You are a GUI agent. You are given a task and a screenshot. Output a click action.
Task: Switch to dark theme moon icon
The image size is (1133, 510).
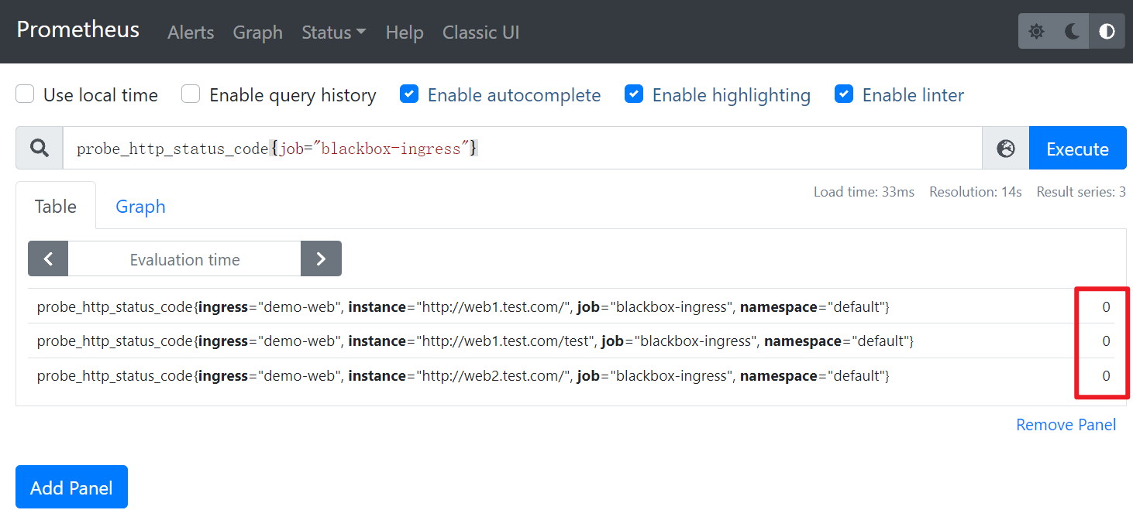coord(1072,32)
